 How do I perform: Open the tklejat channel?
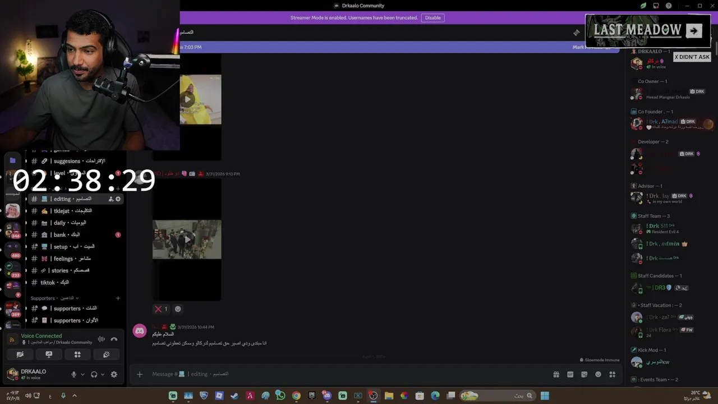coord(75,211)
